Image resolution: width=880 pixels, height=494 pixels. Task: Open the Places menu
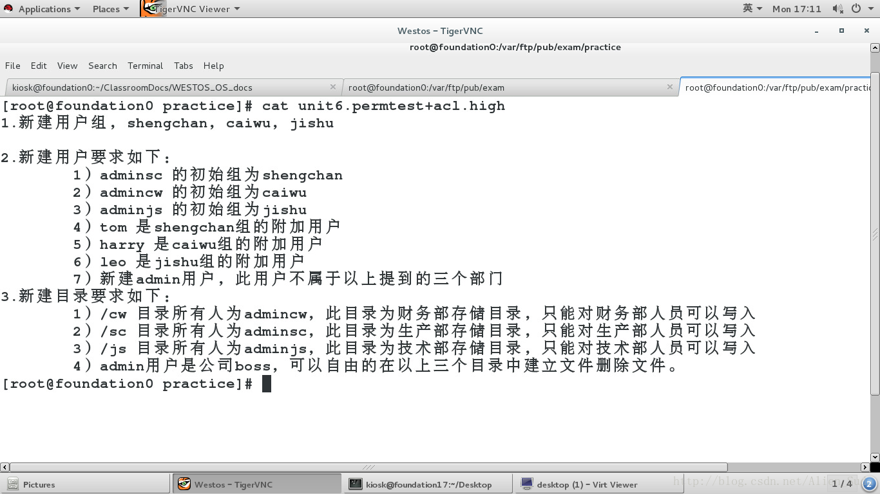click(110, 9)
